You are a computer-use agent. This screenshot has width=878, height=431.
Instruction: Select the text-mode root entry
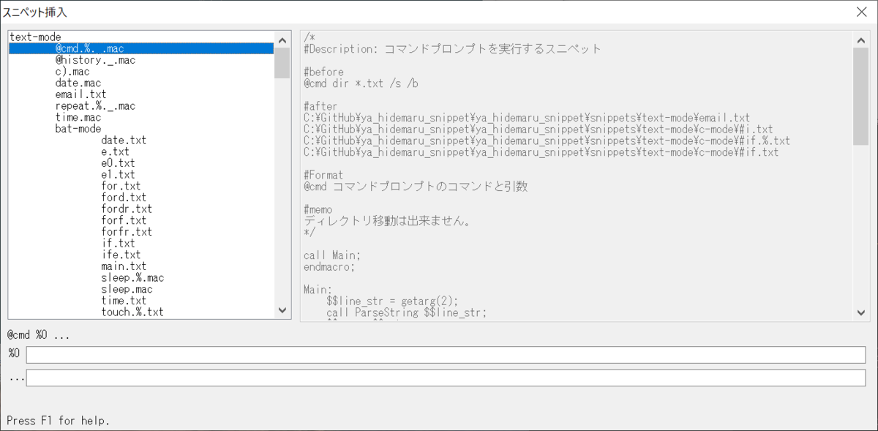pyautogui.click(x=33, y=36)
